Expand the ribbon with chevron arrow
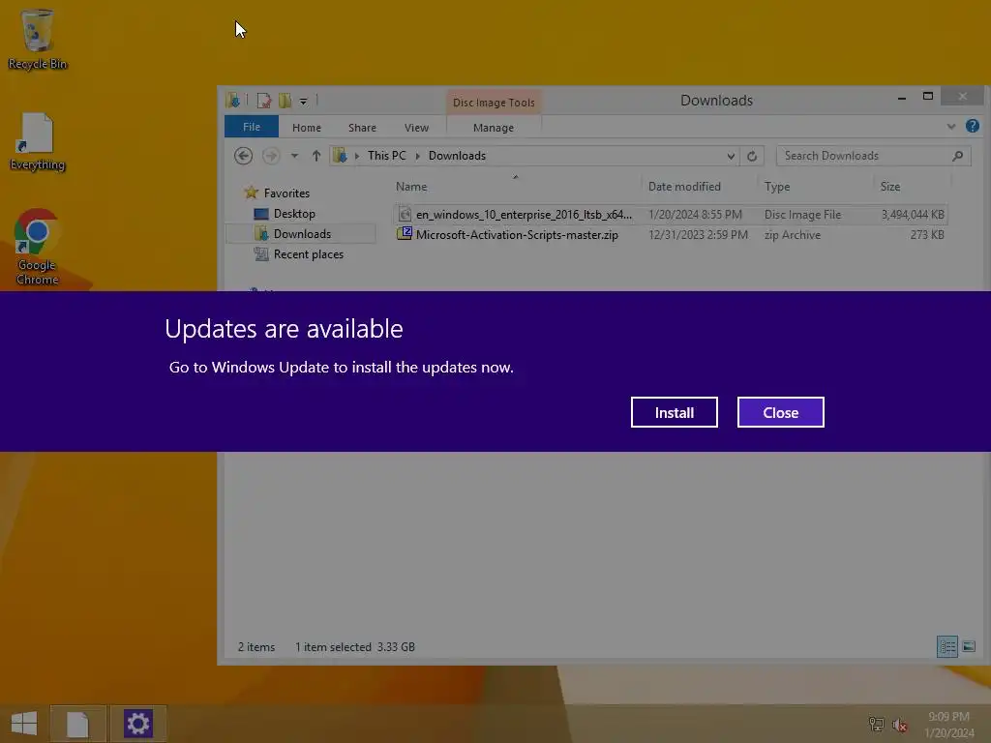The image size is (991, 743). point(951,127)
